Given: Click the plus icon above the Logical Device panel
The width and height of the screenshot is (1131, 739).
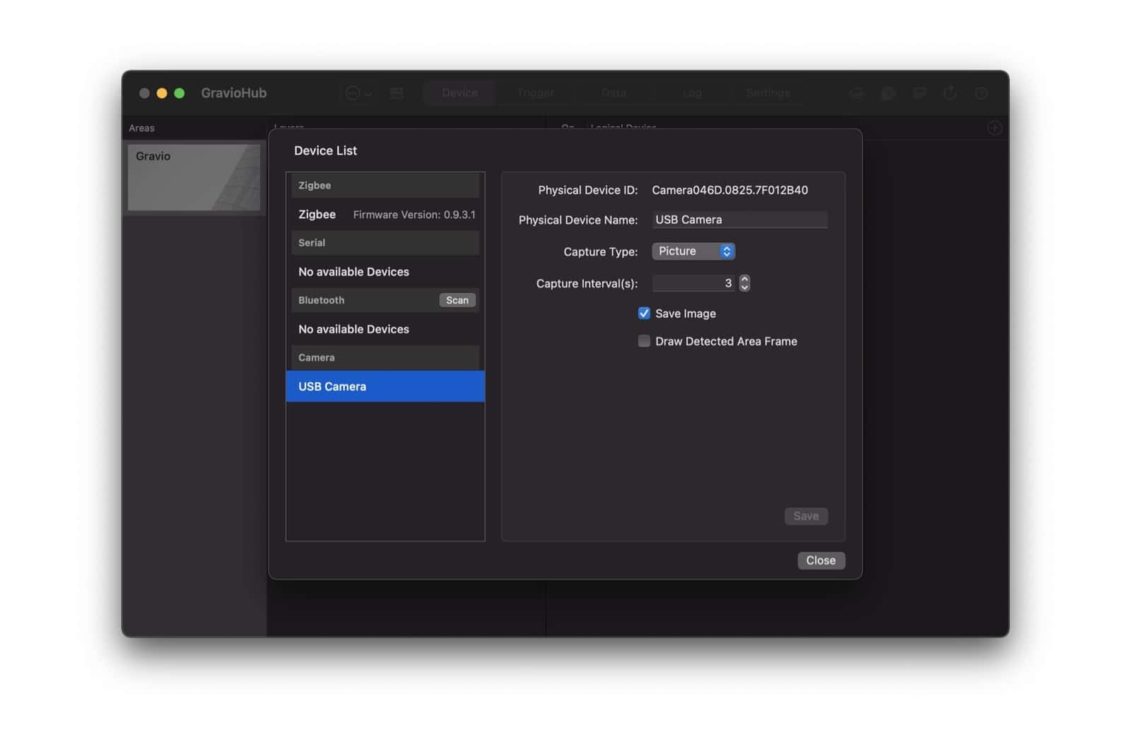Looking at the screenshot, I should pos(994,127).
